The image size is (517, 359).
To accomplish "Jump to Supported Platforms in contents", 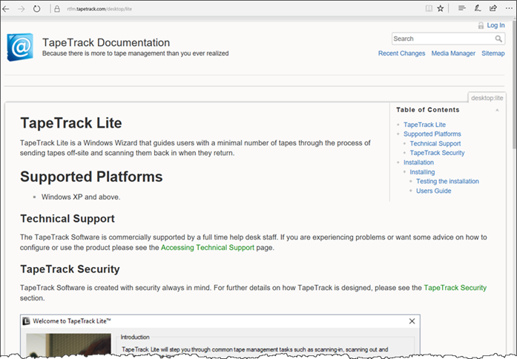I will [432, 134].
